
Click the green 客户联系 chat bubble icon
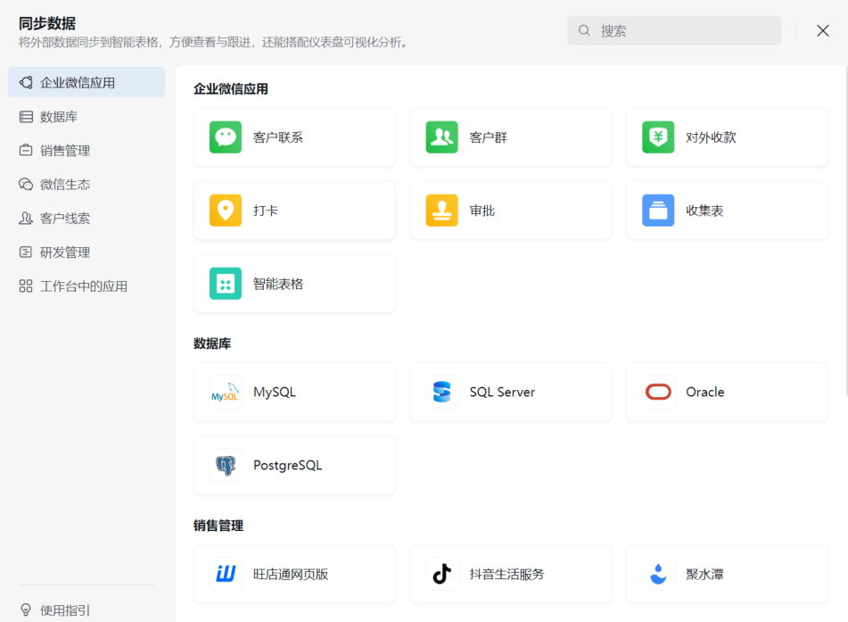click(226, 137)
